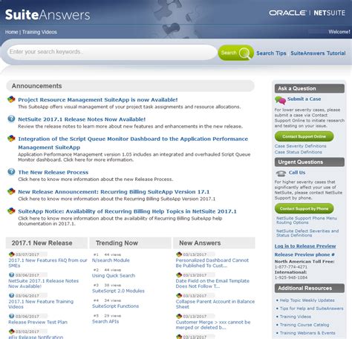Open the Home navigation link
The width and height of the screenshot is (352, 339).
click(x=11, y=32)
